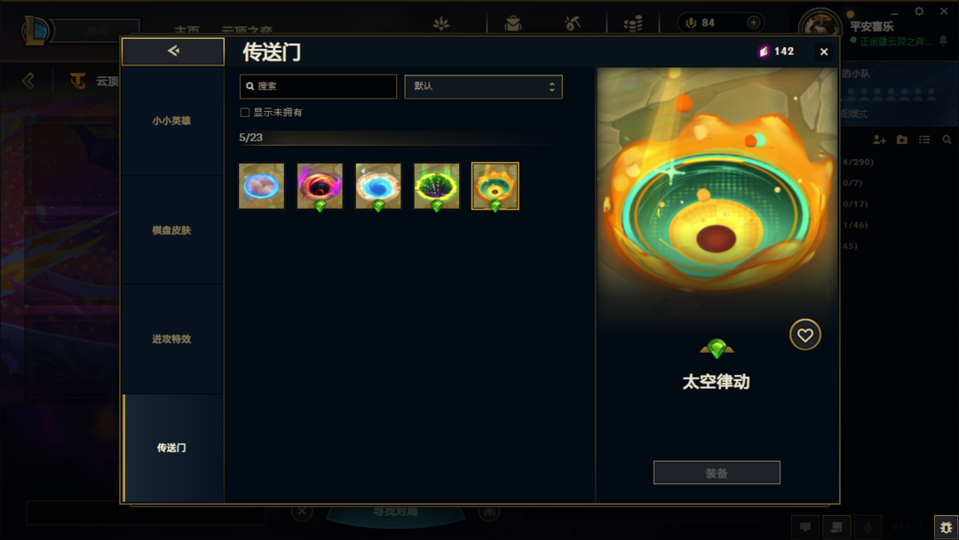Click the 装备 equip button
959x540 pixels.
click(x=717, y=472)
